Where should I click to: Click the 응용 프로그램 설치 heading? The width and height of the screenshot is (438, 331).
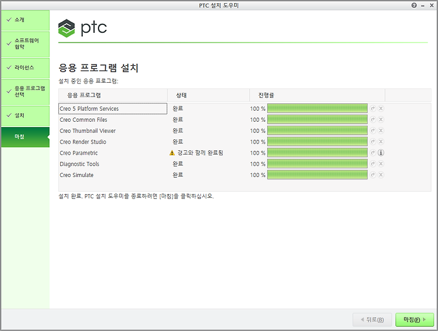click(99, 68)
